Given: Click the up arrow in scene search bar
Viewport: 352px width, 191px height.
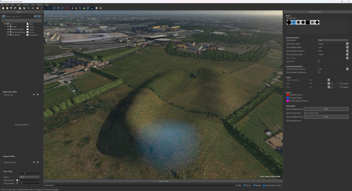Looking at the screenshot, I should pos(35,16).
